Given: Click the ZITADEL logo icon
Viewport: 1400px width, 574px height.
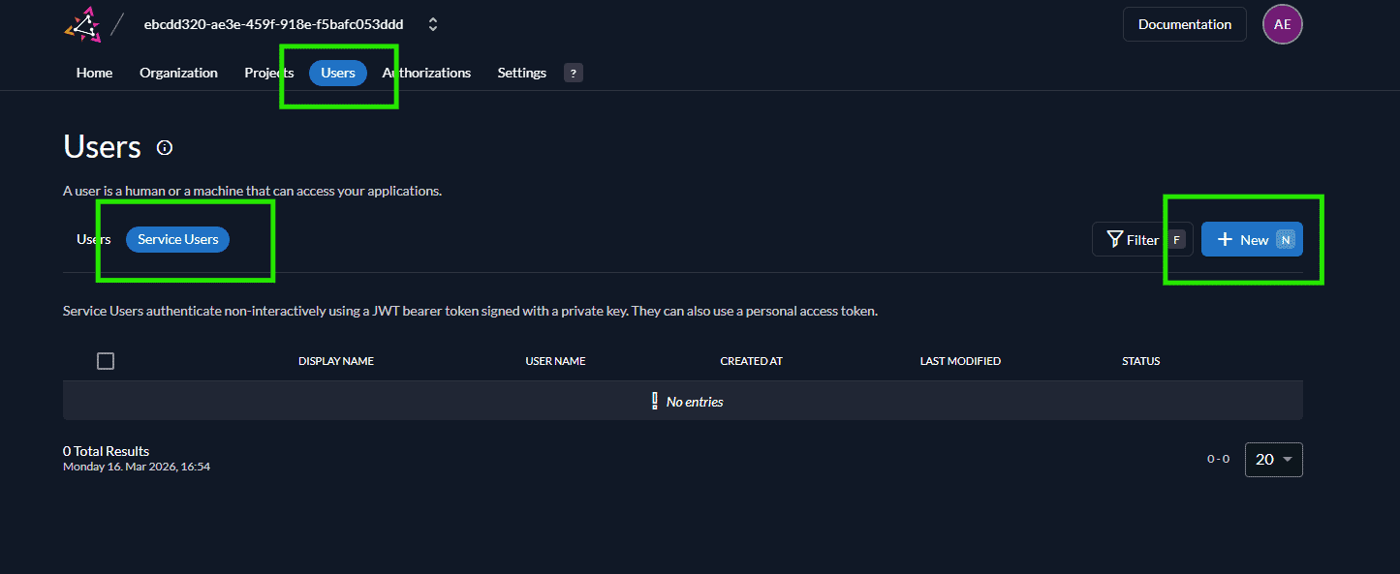Looking at the screenshot, I should (82, 24).
